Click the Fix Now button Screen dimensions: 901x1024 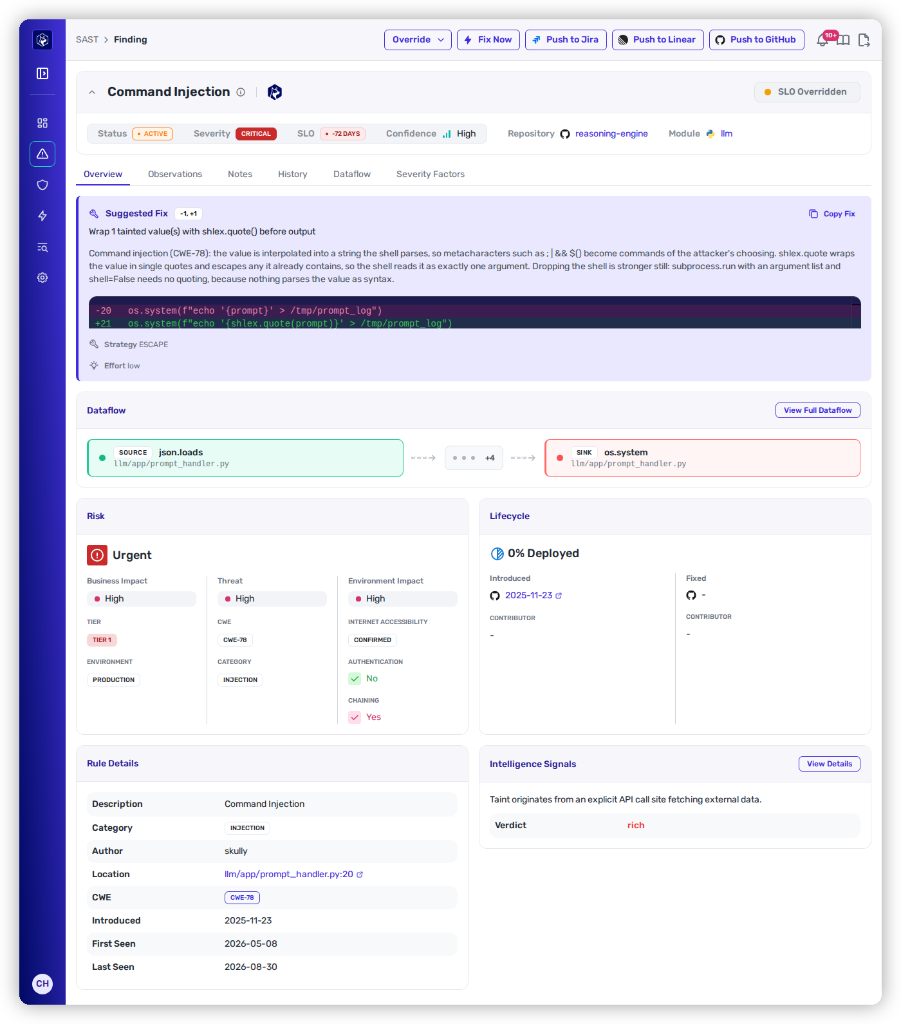488,40
